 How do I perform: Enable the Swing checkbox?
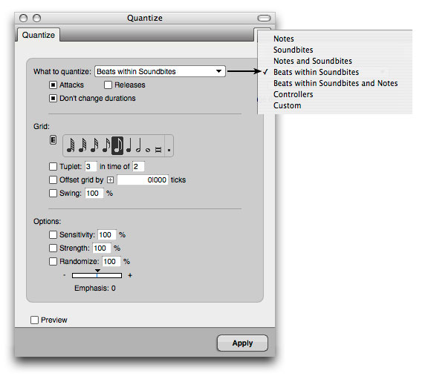[53, 193]
